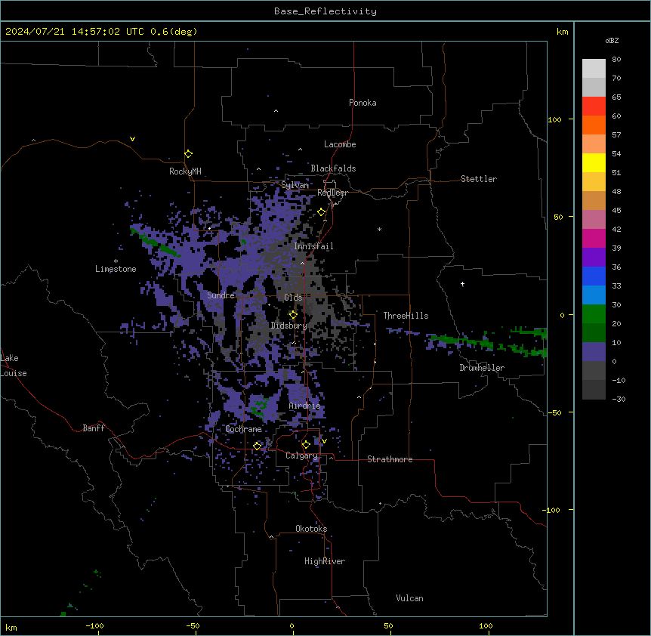
Task: Click the 45 value on dBZ legend
Action: [x=616, y=210]
